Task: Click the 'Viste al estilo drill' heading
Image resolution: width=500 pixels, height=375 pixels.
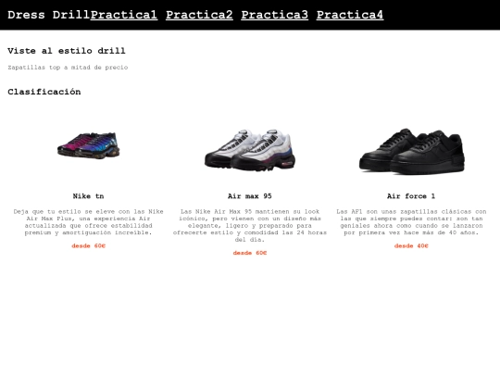Action: [67, 51]
